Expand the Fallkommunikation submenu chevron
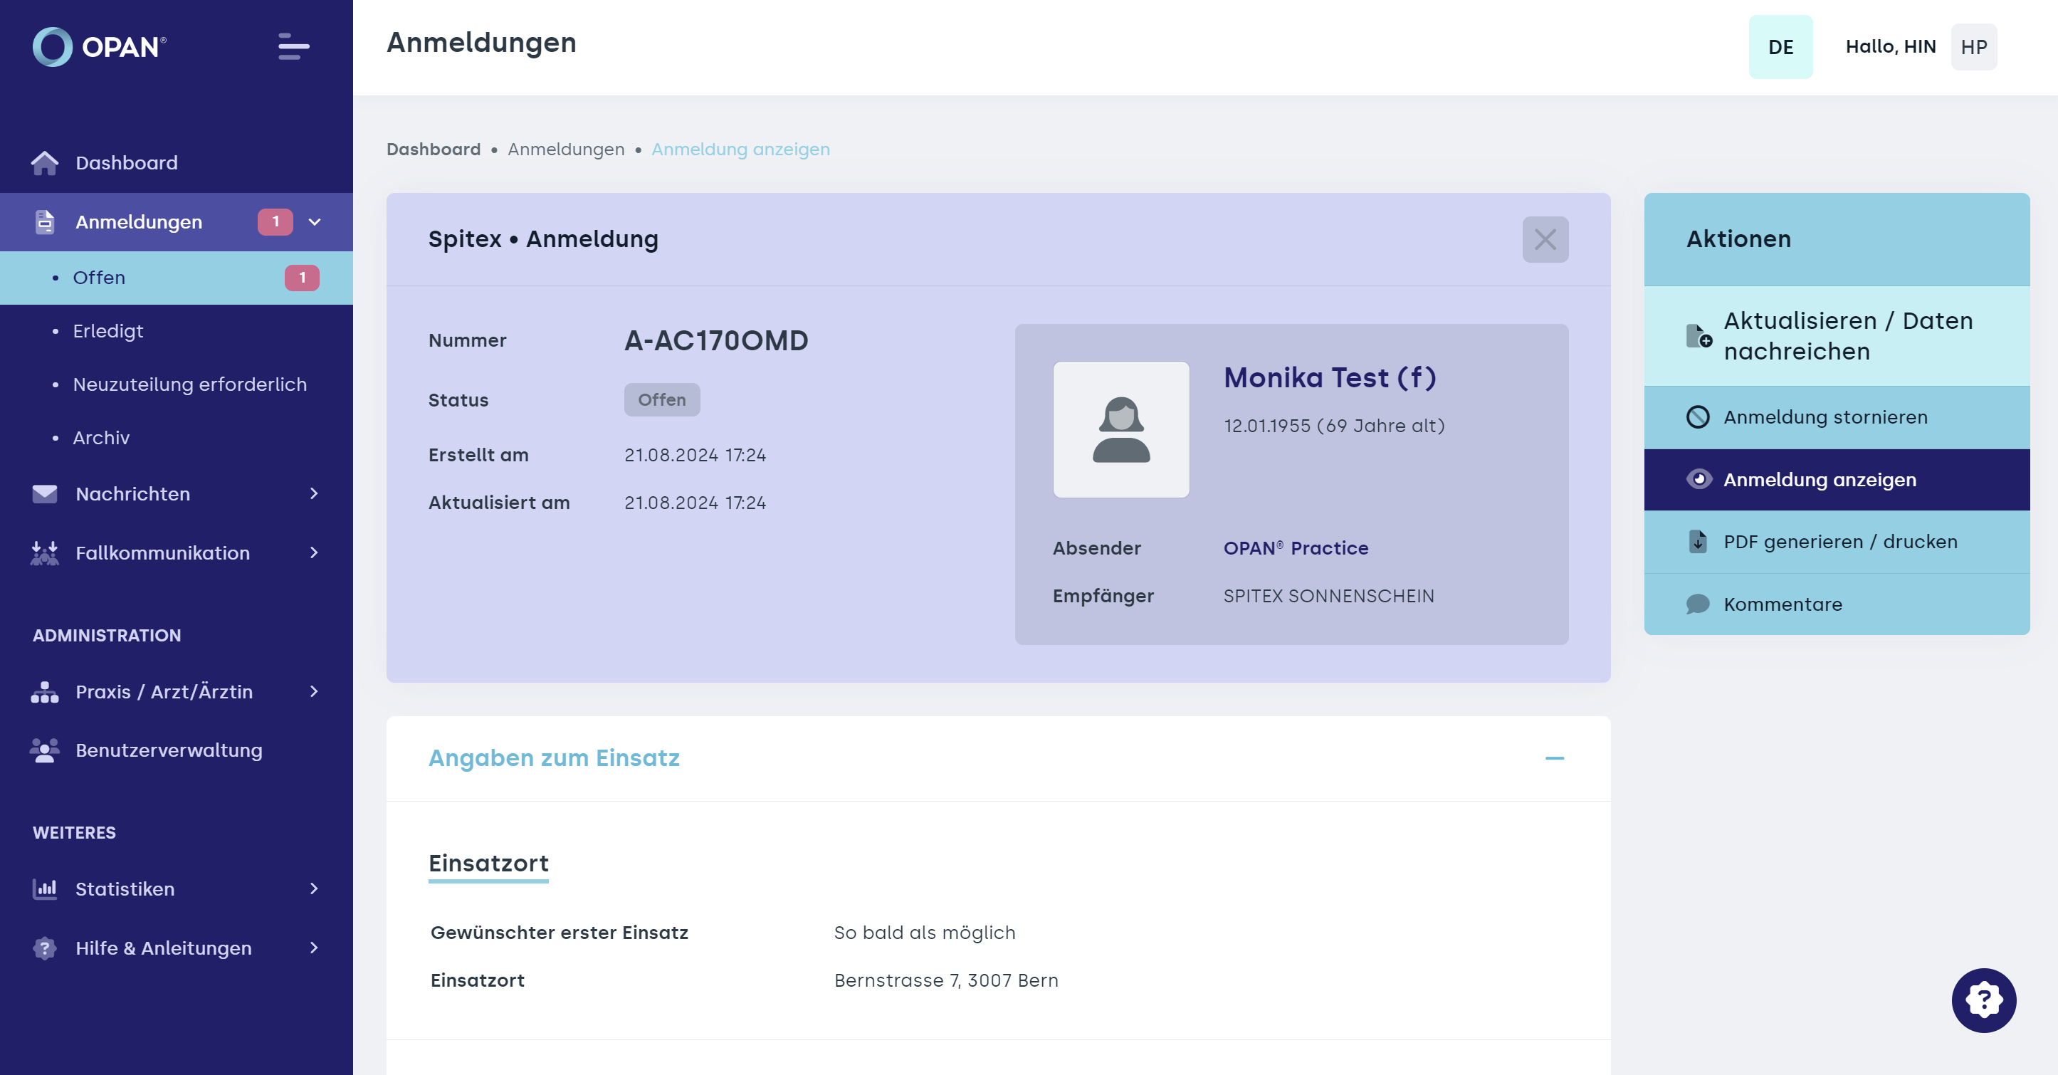 click(x=314, y=553)
